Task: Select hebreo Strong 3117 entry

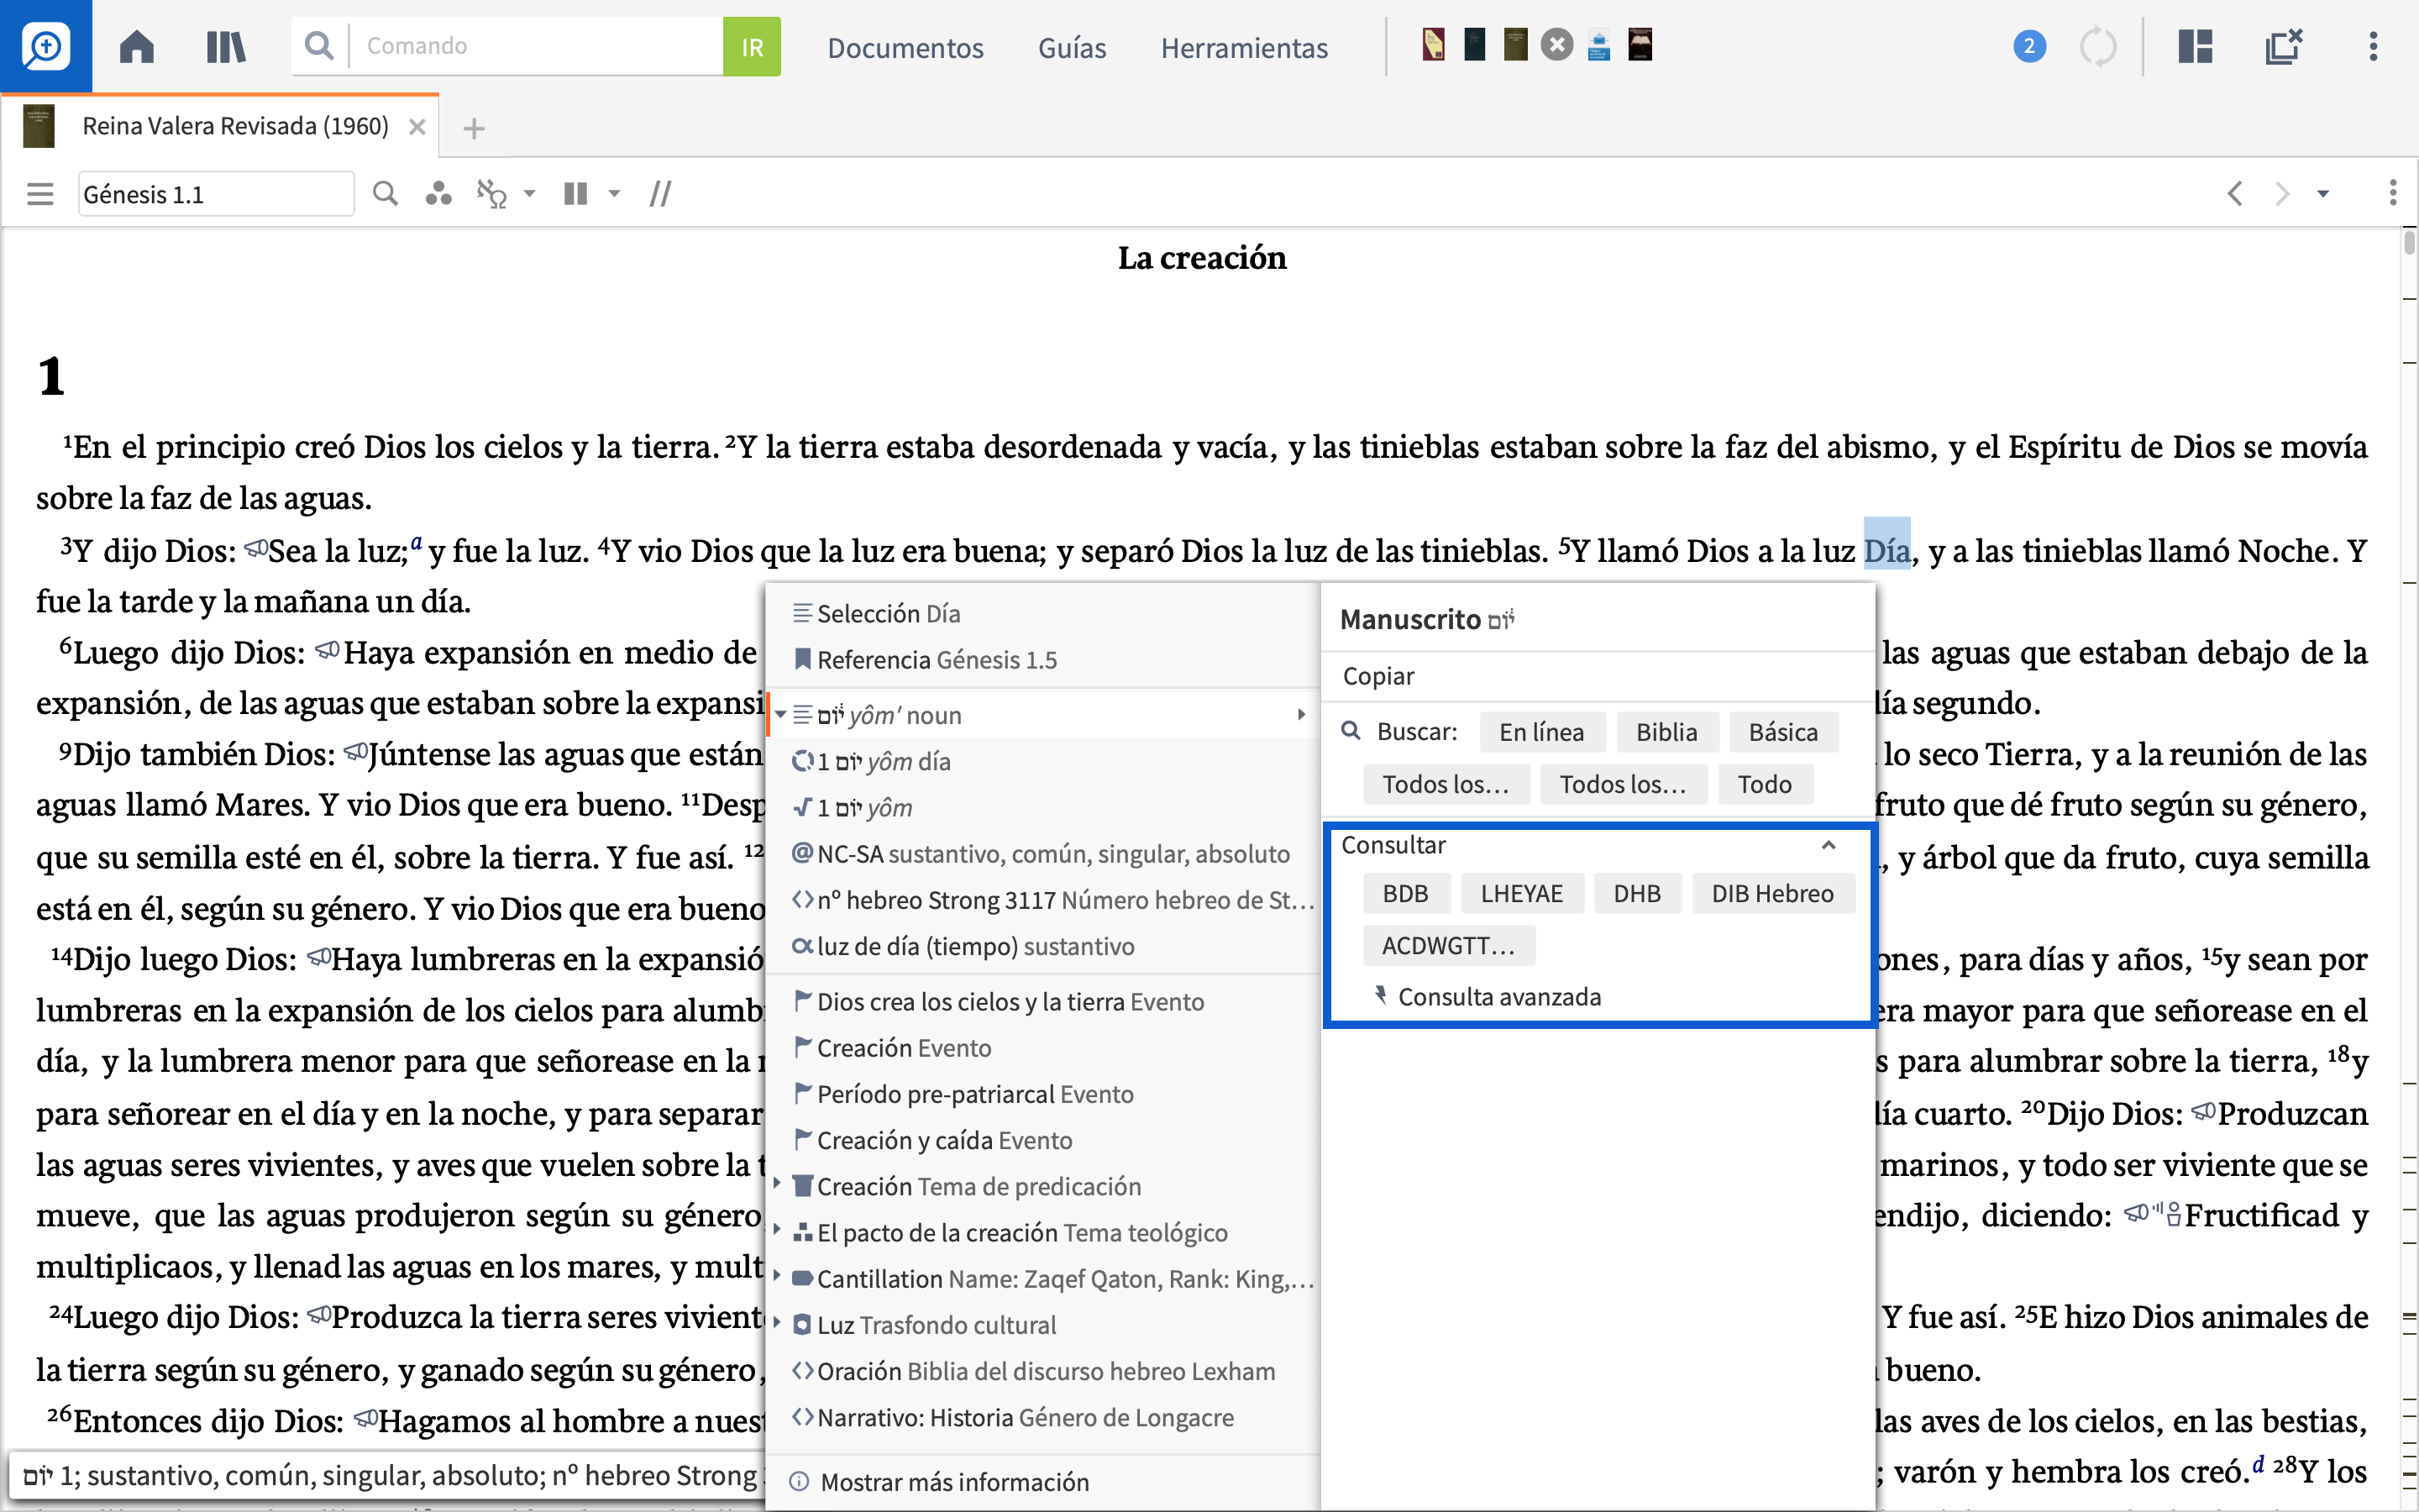Action: pyautogui.click(x=1042, y=899)
